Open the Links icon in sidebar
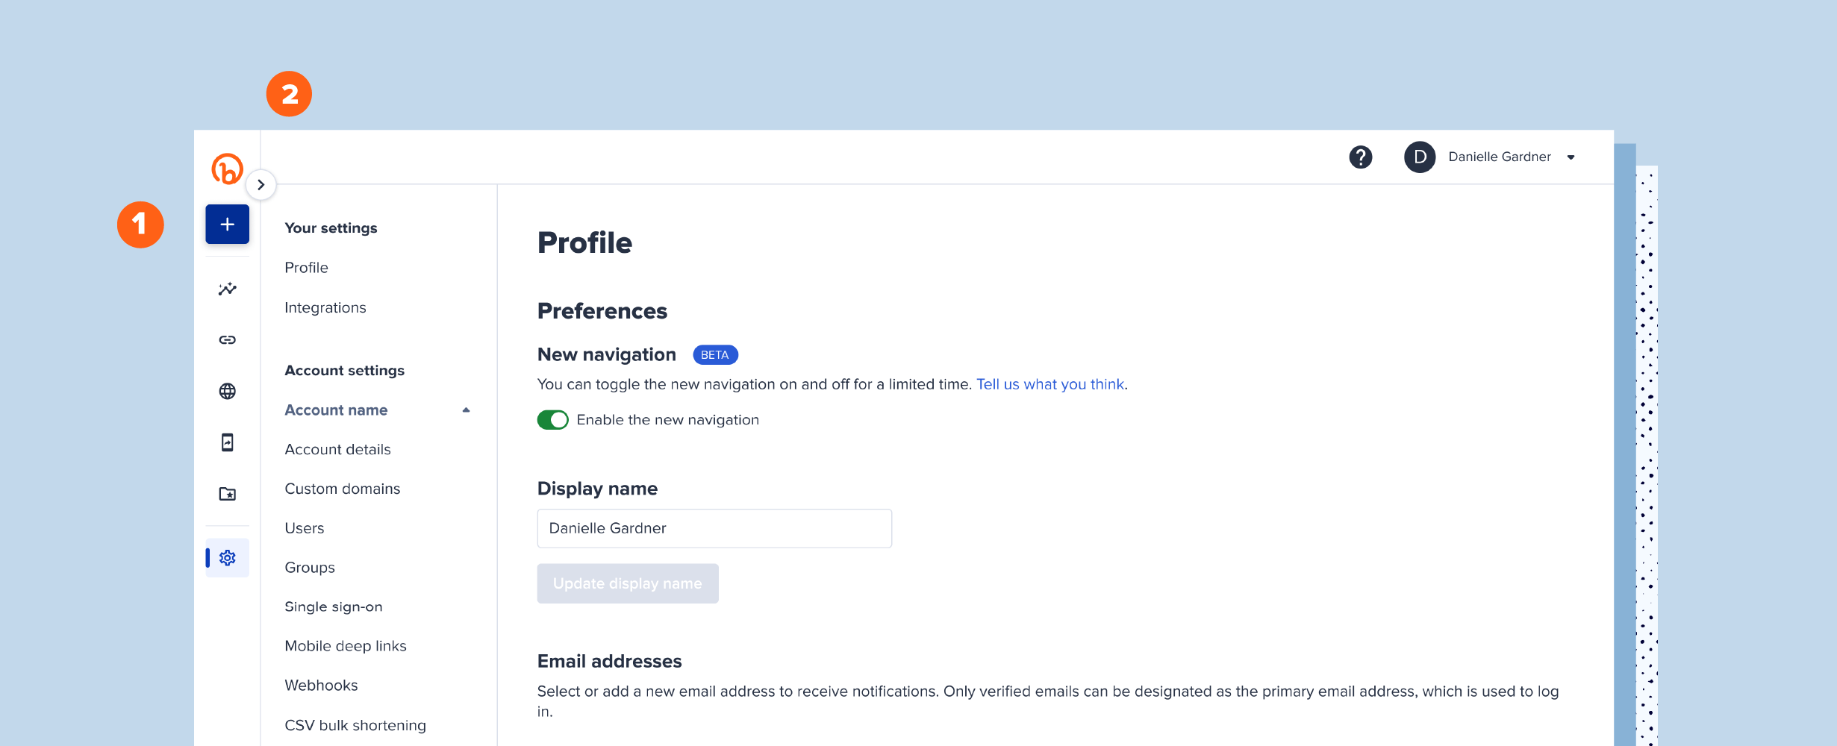The image size is (1837, 746). (x=227, y=340)
